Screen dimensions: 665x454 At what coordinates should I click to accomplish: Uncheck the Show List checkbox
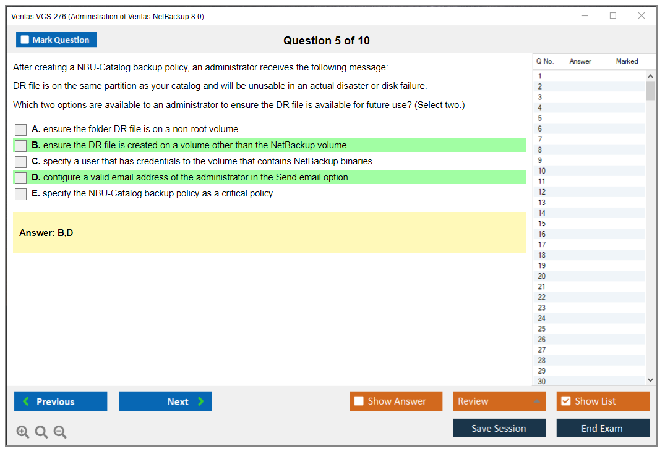565,401
